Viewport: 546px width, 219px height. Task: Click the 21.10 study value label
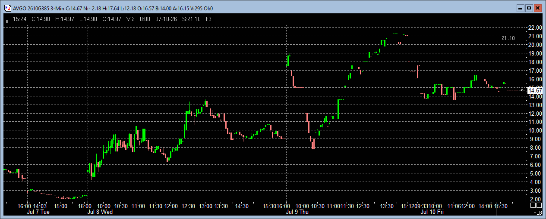point(508,38)
